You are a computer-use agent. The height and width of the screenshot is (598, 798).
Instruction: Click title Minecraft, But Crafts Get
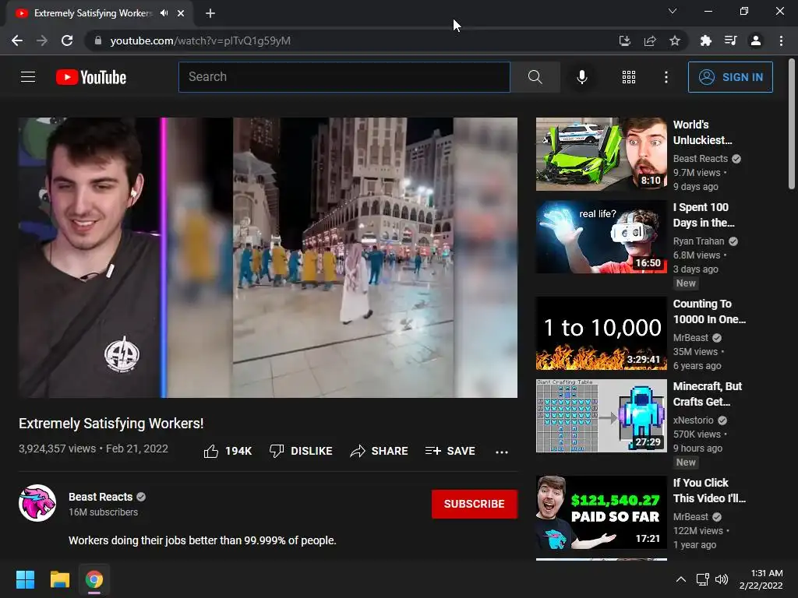click(x=708, y=393)
